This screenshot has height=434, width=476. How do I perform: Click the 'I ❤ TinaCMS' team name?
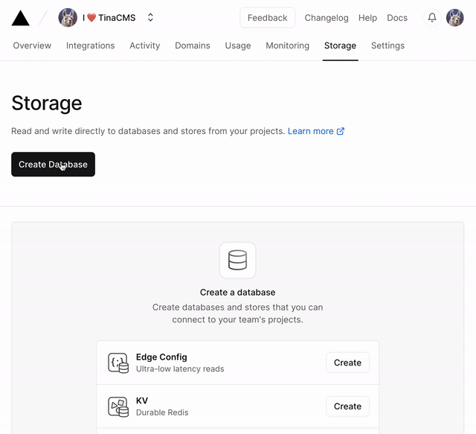point(109,18)
